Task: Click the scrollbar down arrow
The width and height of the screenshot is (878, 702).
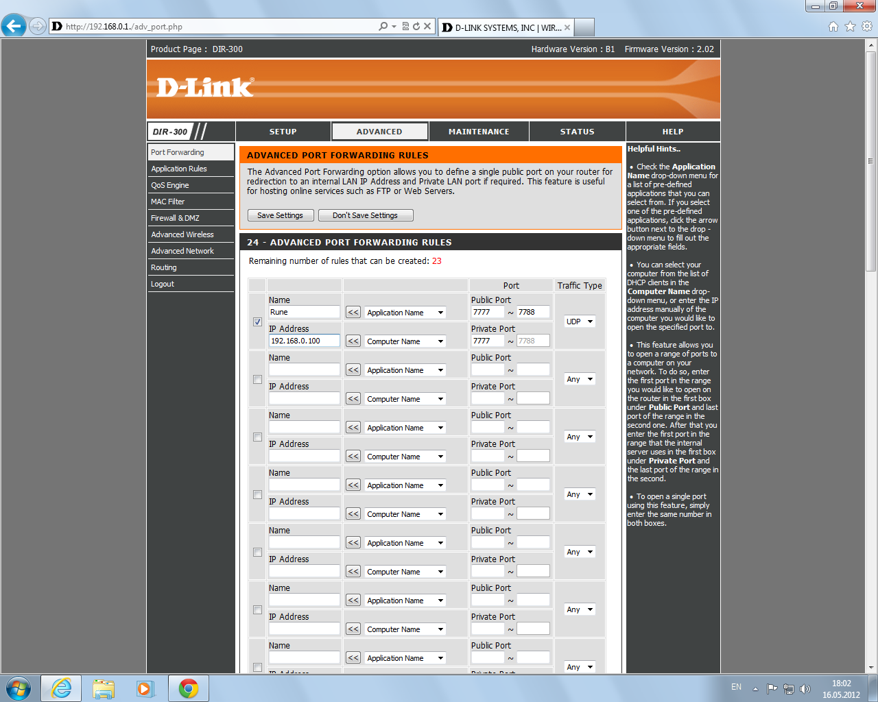Action: coord(871,668)
